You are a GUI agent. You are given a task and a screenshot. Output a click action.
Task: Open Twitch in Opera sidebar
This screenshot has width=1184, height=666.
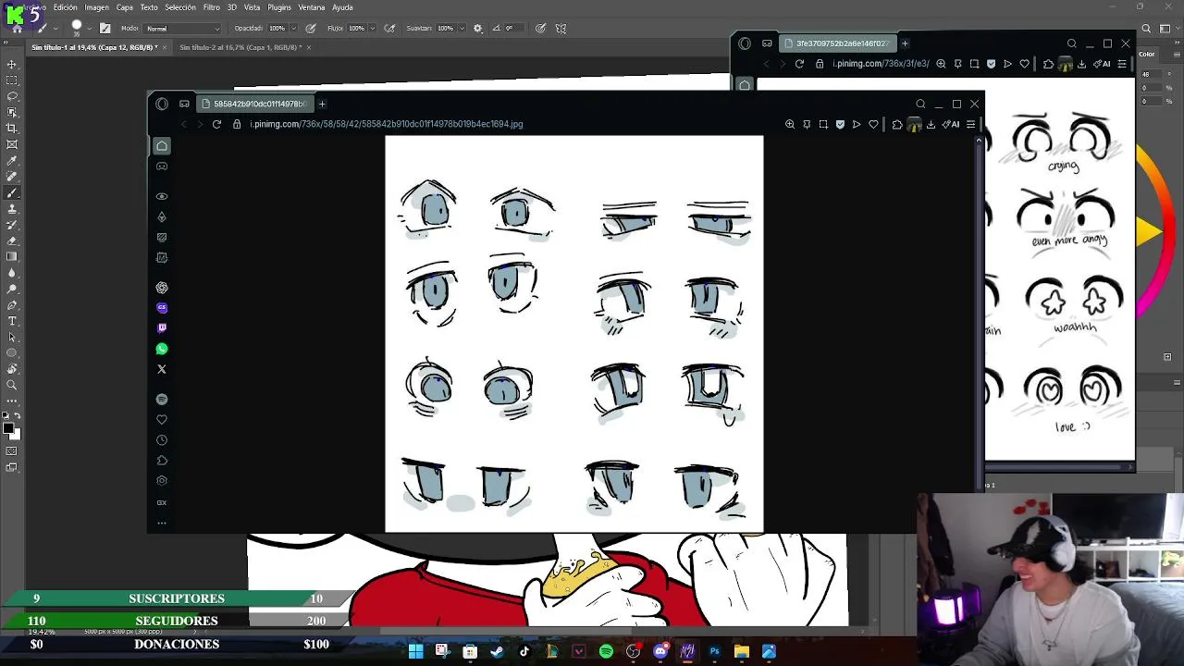(162, 327)
